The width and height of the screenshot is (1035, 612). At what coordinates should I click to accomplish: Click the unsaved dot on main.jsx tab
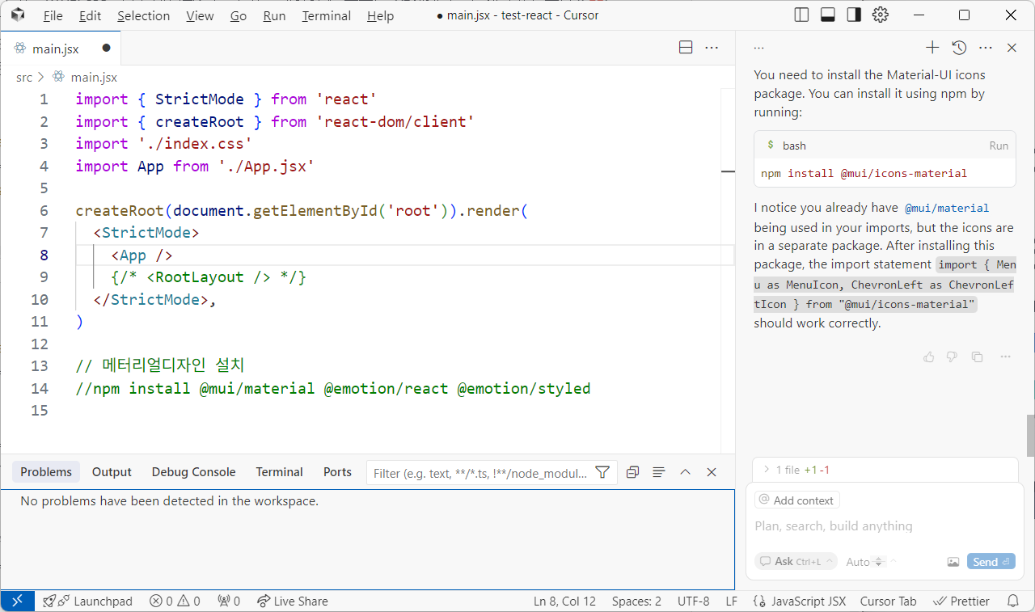106,49
